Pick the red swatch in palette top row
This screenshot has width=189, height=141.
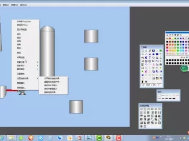point(170,38)
